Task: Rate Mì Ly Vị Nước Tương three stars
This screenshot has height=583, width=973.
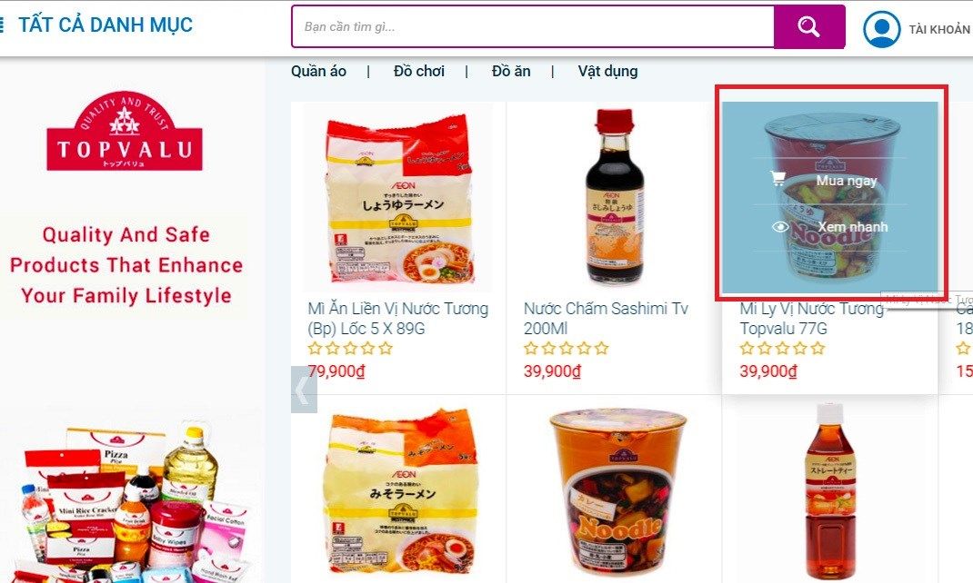Action: click(x=783, y=348)
